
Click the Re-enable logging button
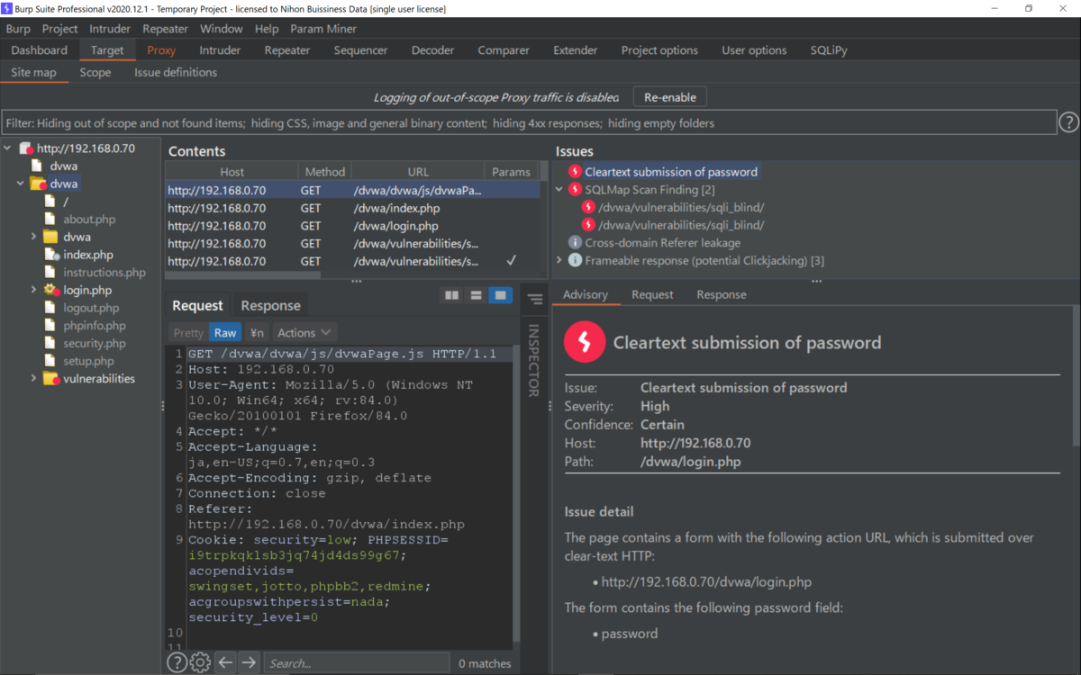coord(670,97)
